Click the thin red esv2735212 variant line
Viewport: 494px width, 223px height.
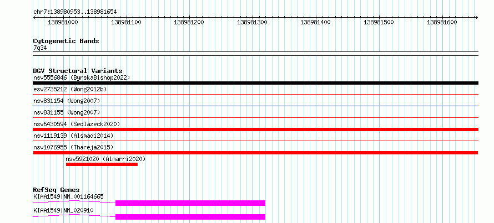click(255, 94)
